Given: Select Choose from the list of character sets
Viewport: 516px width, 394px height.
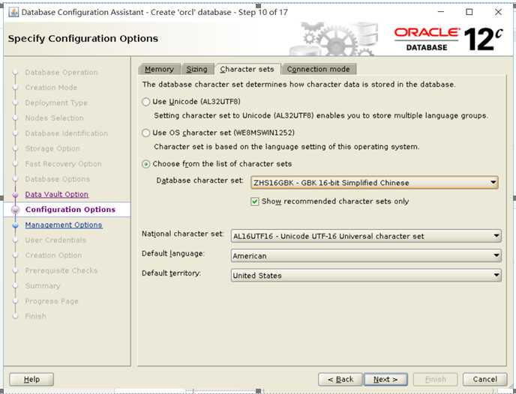Looking at the screenshot, I should click(145, 163).
